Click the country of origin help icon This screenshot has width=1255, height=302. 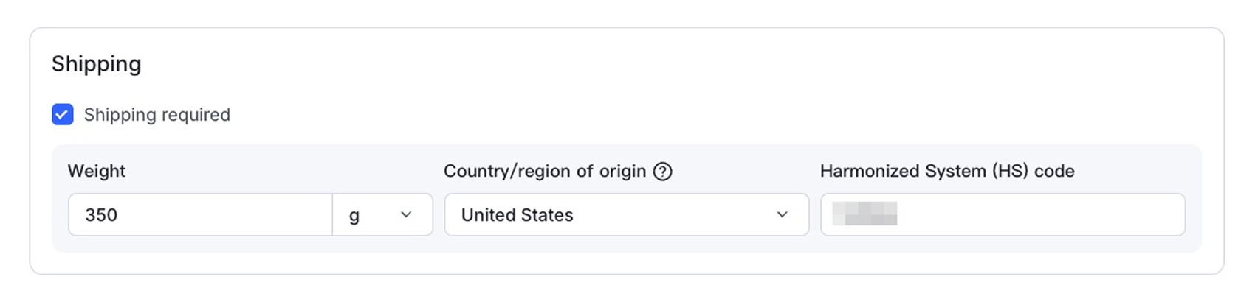662,172
